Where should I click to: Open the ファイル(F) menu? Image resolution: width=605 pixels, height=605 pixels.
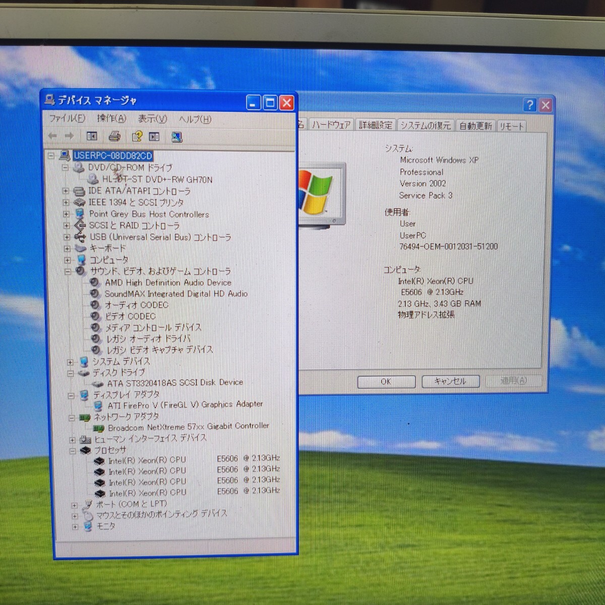[67, 118]
